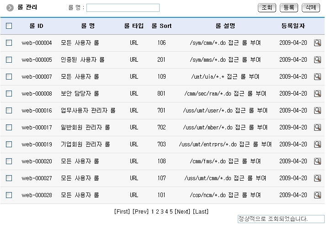
Task: Tick the checkbox for web-000004
Action: point(9,43)
